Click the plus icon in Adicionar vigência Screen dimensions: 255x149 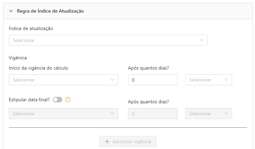tap(107, 141)
